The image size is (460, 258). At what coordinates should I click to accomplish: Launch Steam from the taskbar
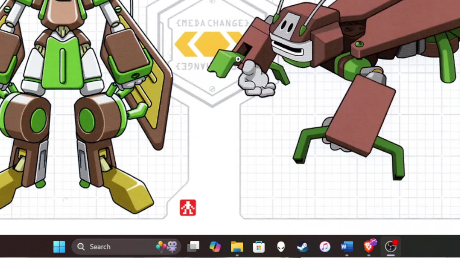(303, 247)
